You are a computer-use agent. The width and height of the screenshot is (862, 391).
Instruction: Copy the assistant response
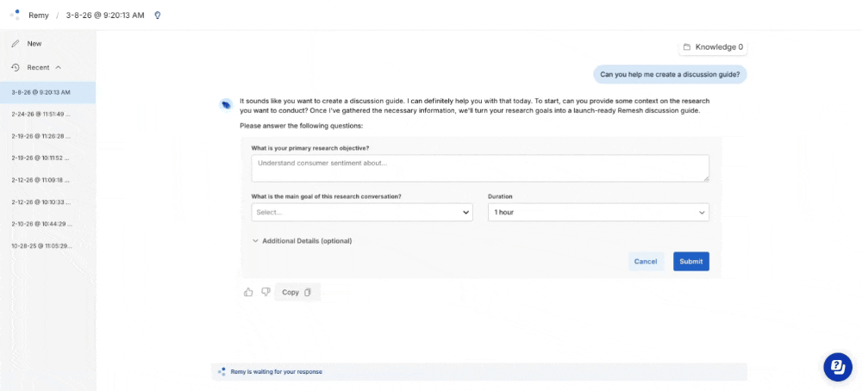point(297,292)
